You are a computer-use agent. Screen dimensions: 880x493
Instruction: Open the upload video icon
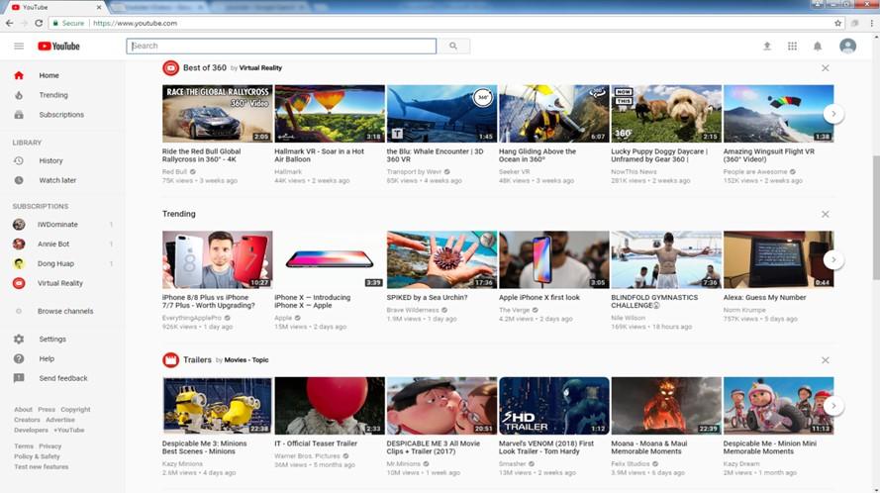pyautogui.click(x=766, y=47)
